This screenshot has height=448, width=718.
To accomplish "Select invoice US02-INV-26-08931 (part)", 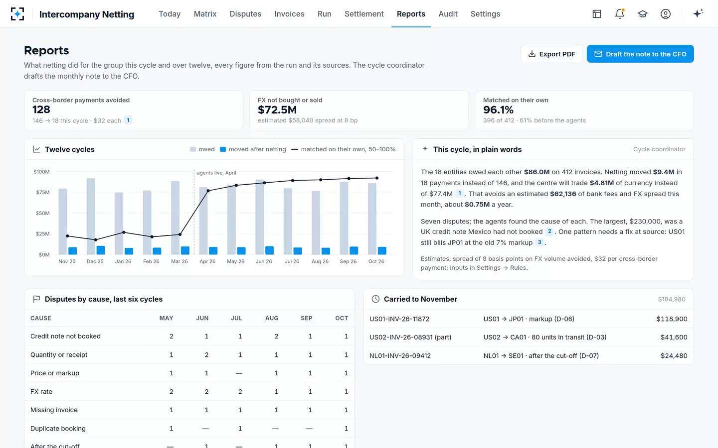I will [x=410, y=337].
